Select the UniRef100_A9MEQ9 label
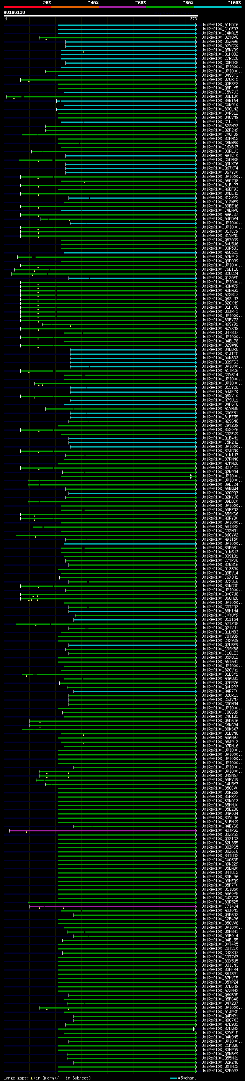The image size is (245, 1081). 219,881
